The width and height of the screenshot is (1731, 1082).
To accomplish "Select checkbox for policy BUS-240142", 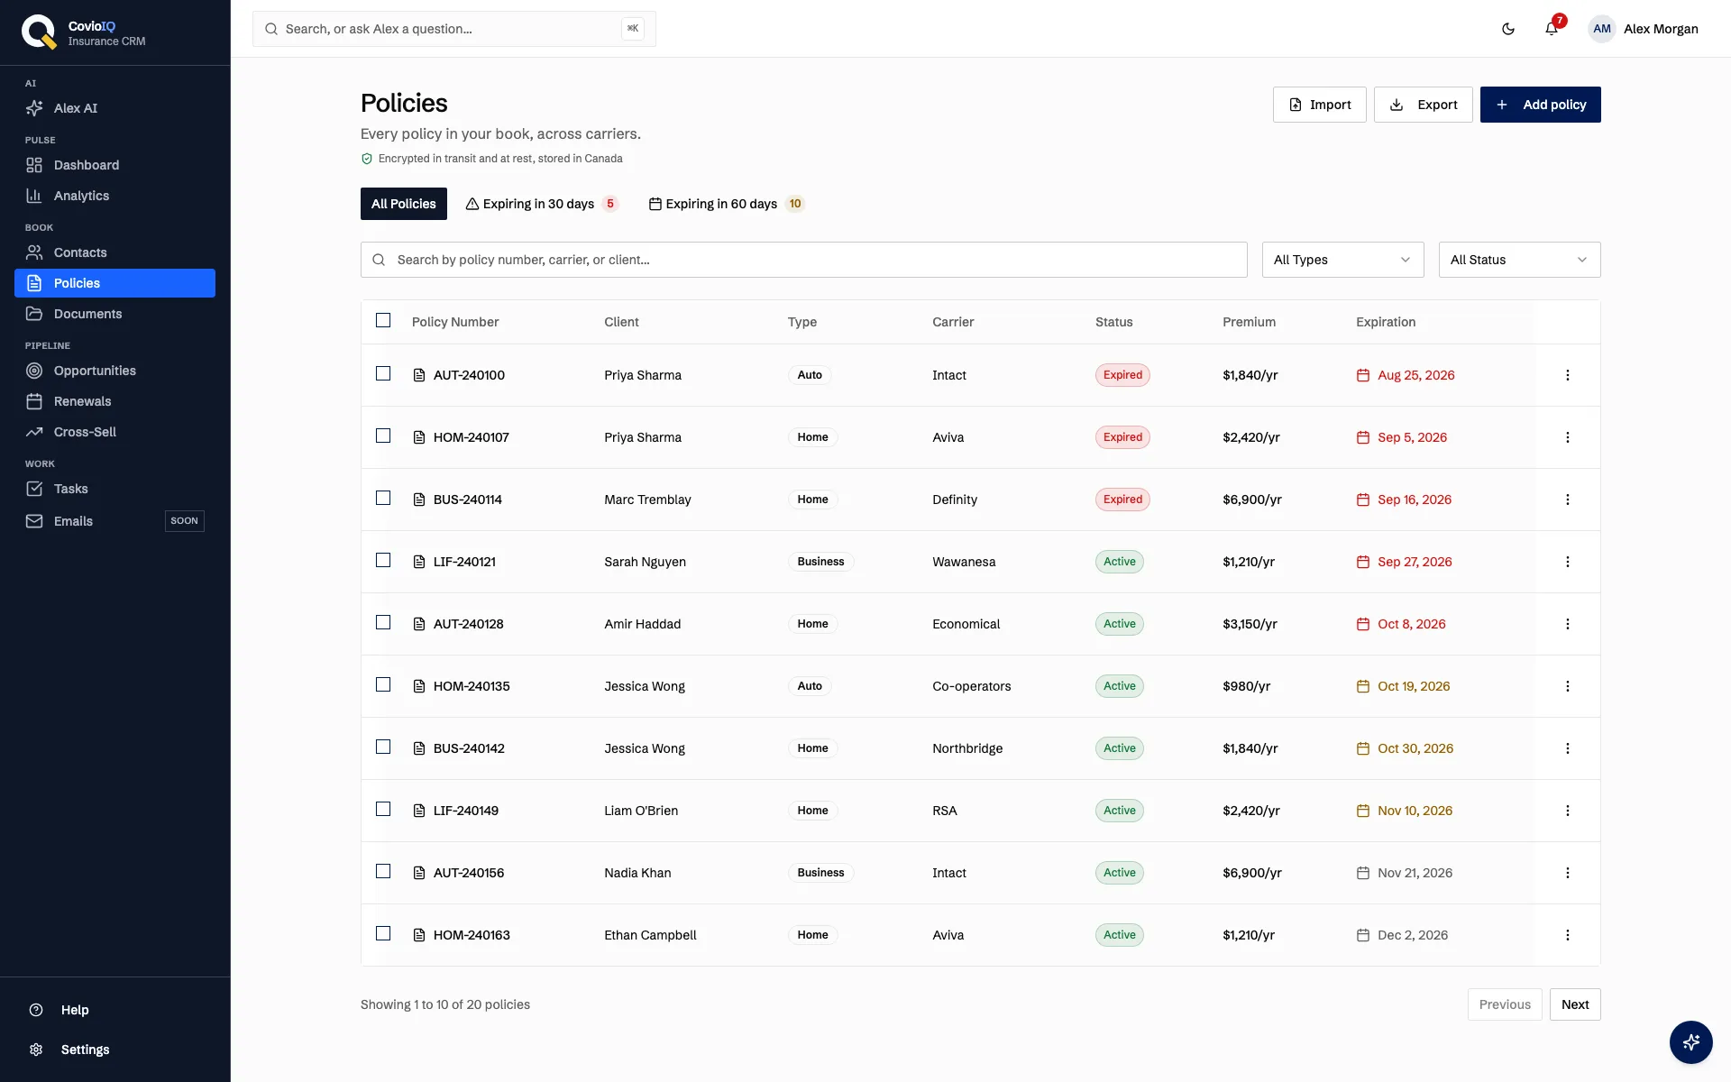I will click(x=383, y=747).
